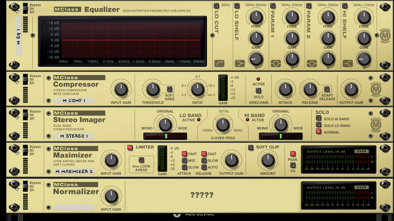Click the Lo Cut filter curve icon
394x221 pixels.
(219, 63)
